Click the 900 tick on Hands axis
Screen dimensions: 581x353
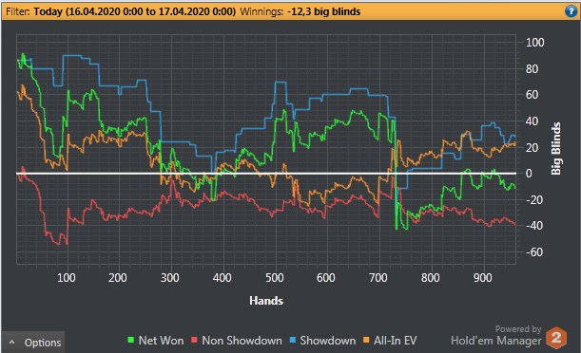tap(482, 278)
